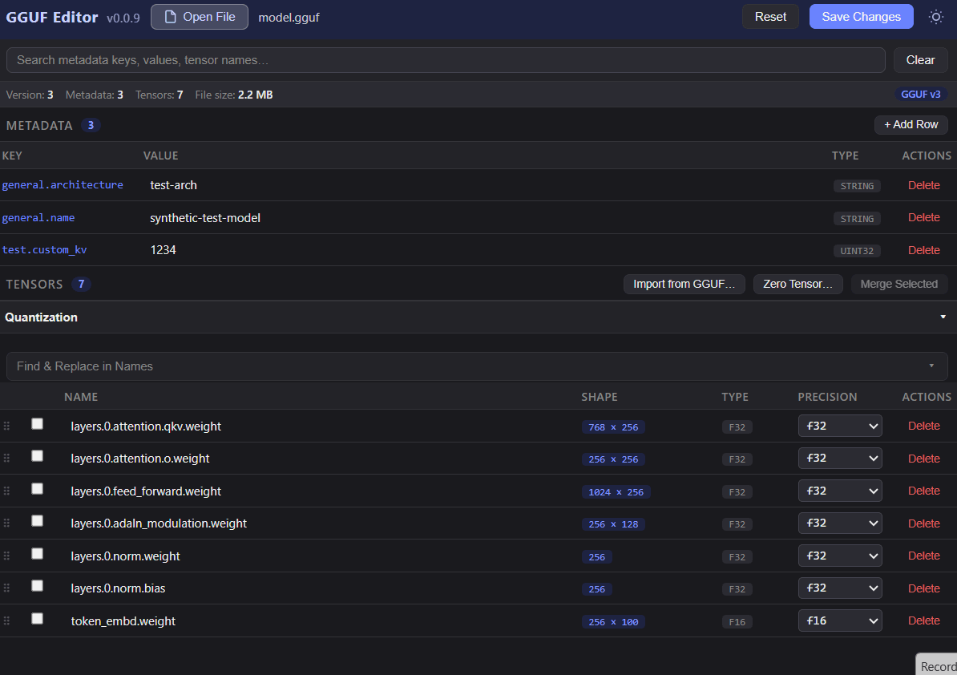Click the model.gguf file name

tap(289, 18)
